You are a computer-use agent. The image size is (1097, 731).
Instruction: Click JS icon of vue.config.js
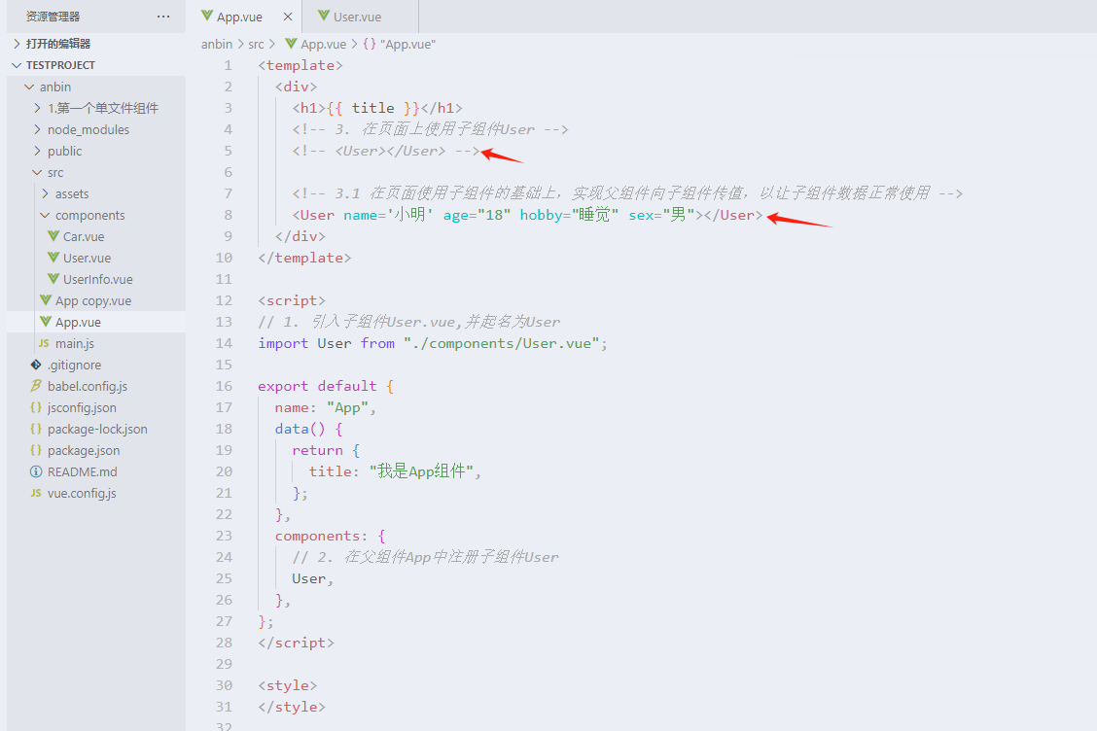(36, 493)
